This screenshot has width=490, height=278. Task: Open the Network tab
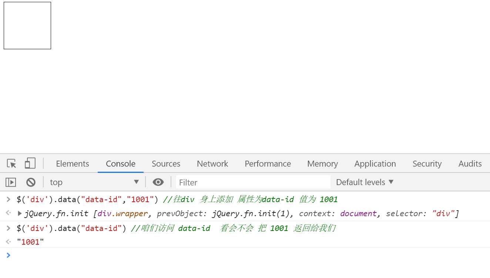(212, 164)
